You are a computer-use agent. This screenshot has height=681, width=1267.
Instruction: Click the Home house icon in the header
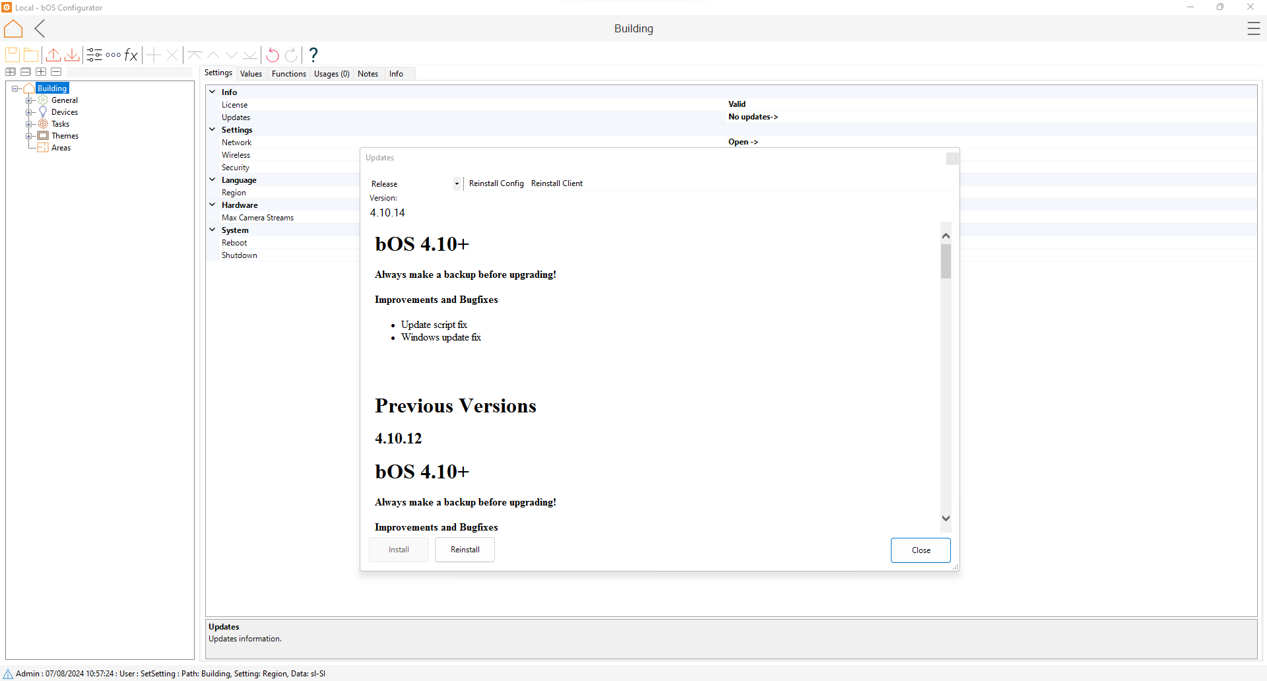click(13, 28)
